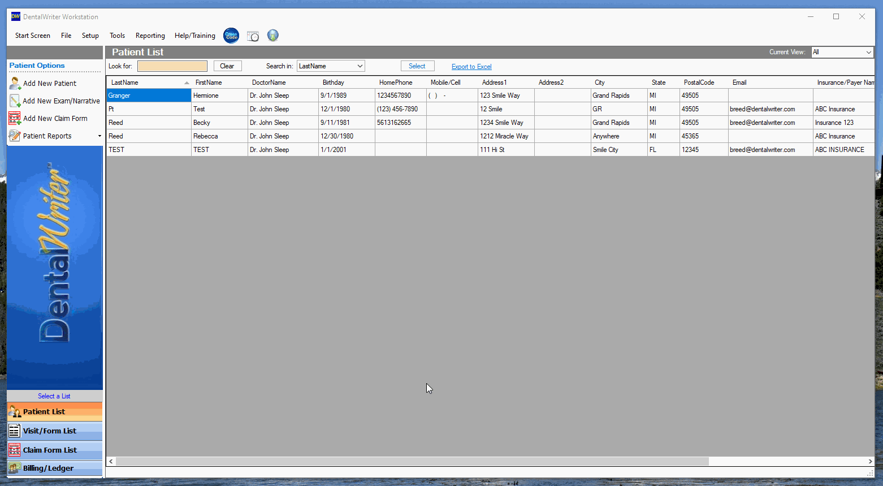
Task: Click Add New Patient option
Action: [x=50, y=84]
